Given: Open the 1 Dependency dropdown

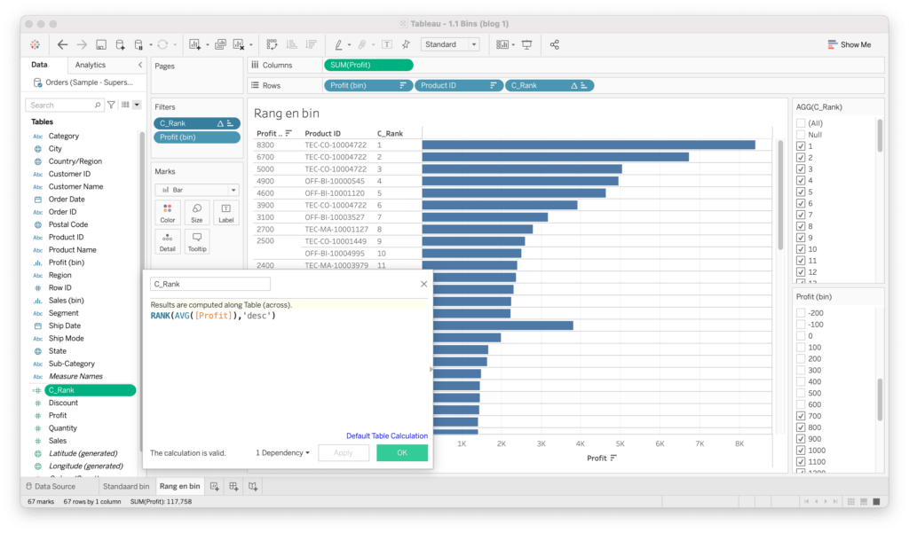Looking at the screenshot, I should click(x=283, y=453).
